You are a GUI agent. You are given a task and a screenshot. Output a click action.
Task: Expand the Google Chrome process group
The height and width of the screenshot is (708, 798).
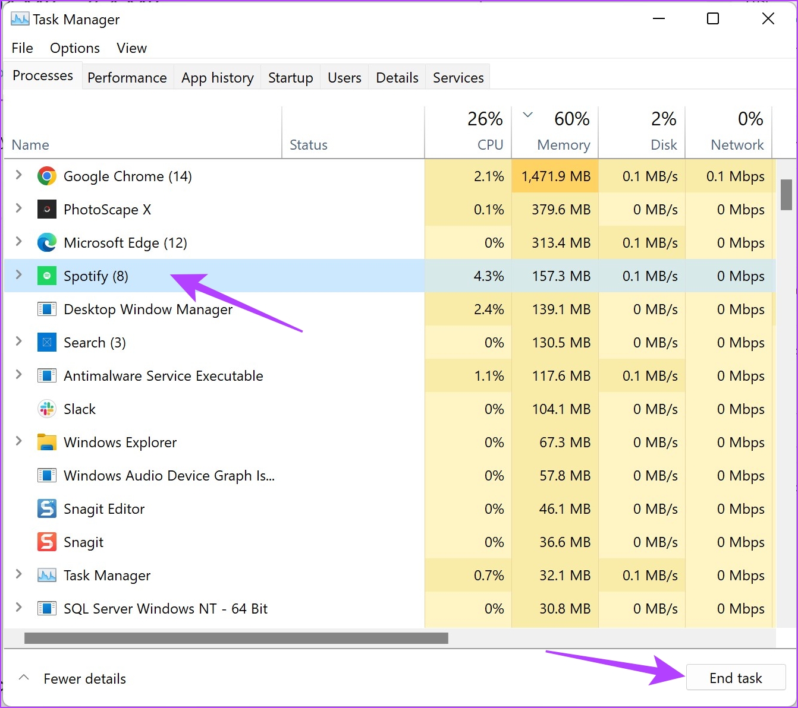pyautogui.click(x=18, y=175)
